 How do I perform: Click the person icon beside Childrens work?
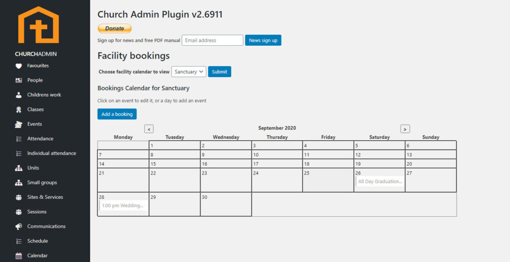coord(19,95)
